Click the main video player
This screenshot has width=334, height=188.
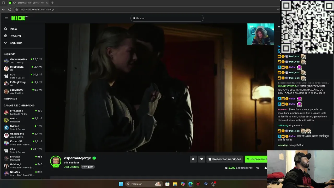point(159,88)
